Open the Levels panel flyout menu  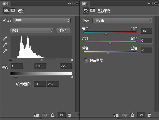pos(76,4)
